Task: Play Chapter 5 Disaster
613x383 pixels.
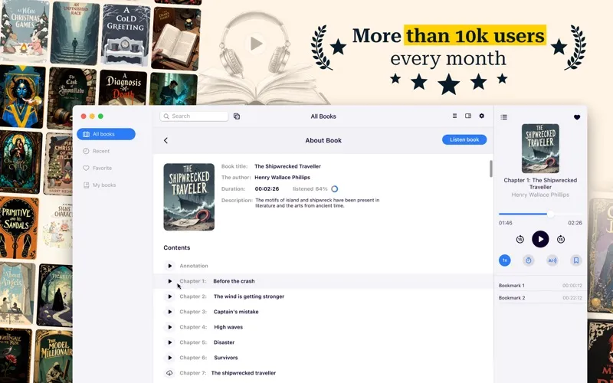Action: point(169,342)
